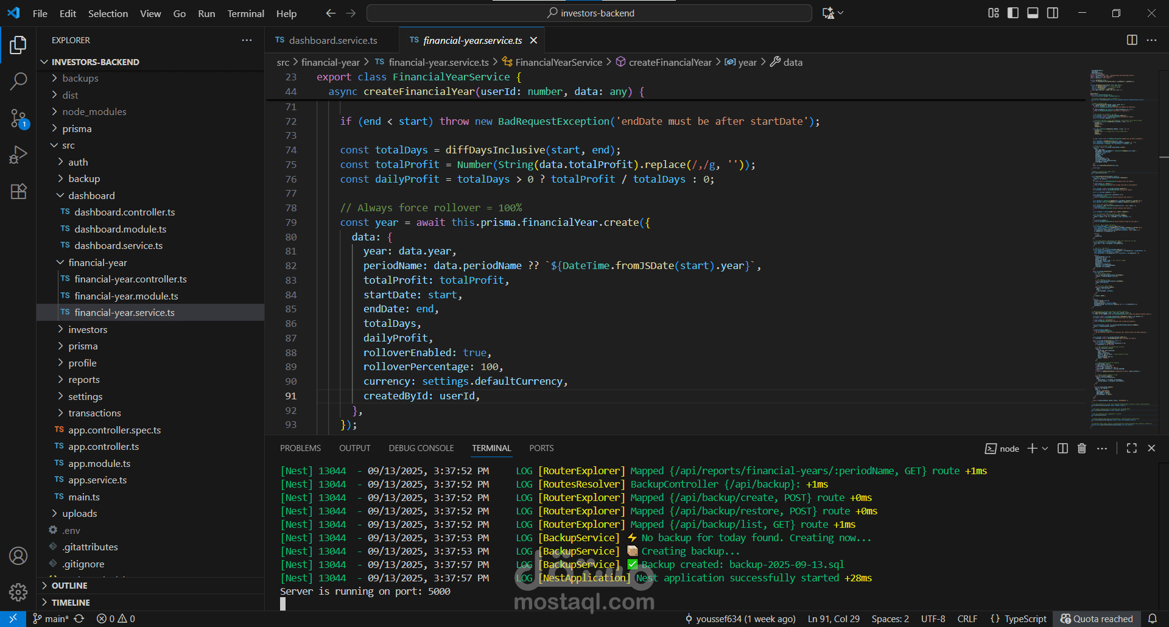
Task: Switch to the dashboard.service.ts tab
Action: [332, 40]
